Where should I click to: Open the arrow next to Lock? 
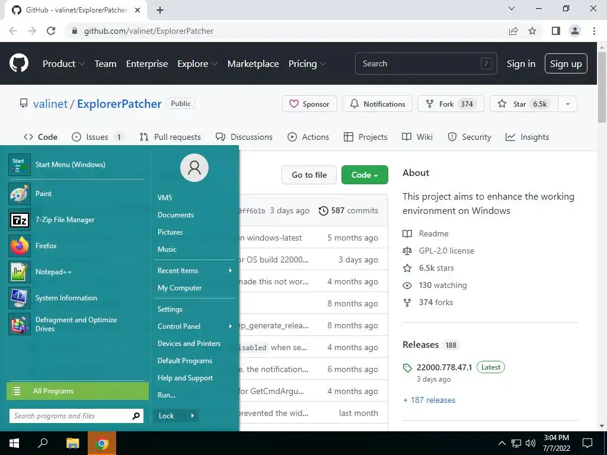(x=193, y=416)
